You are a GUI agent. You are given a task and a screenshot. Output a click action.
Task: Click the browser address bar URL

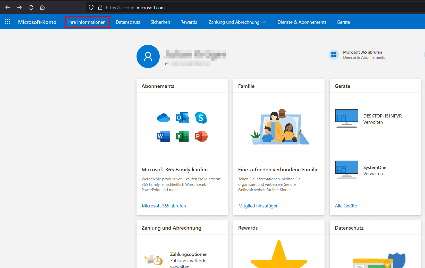pyautogui.click(x=135, y=8)
